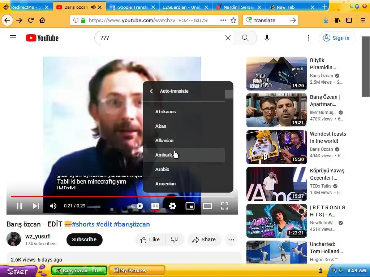Focus the YouTube search box
The height and width of the screenshot is (277, 370).
[160, 38]
